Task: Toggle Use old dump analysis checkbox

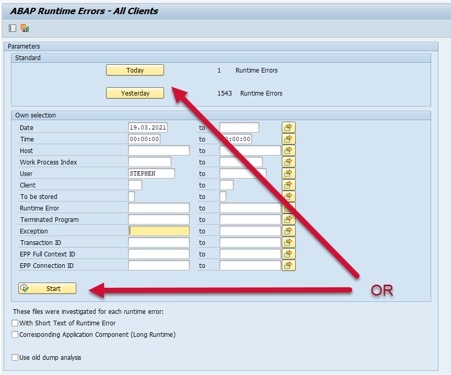Action: pyautogui.click(x=15, y=358)
